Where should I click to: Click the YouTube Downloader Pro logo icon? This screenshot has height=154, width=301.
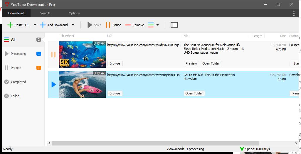(x=7, y=4)
